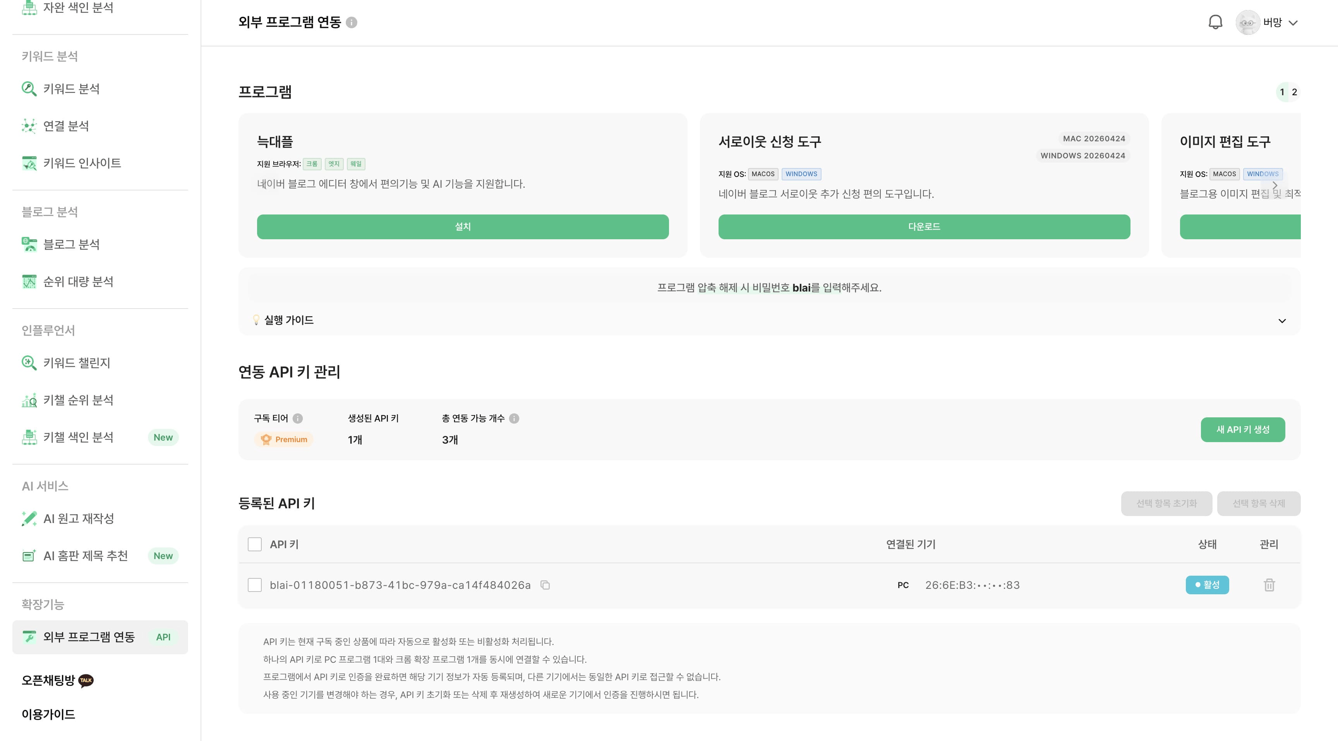Image resolution: width=1338 pixels, height=741 pixels.
Task: Open 블로그 분석 in sidebar
Action: [x=100, y=245]
